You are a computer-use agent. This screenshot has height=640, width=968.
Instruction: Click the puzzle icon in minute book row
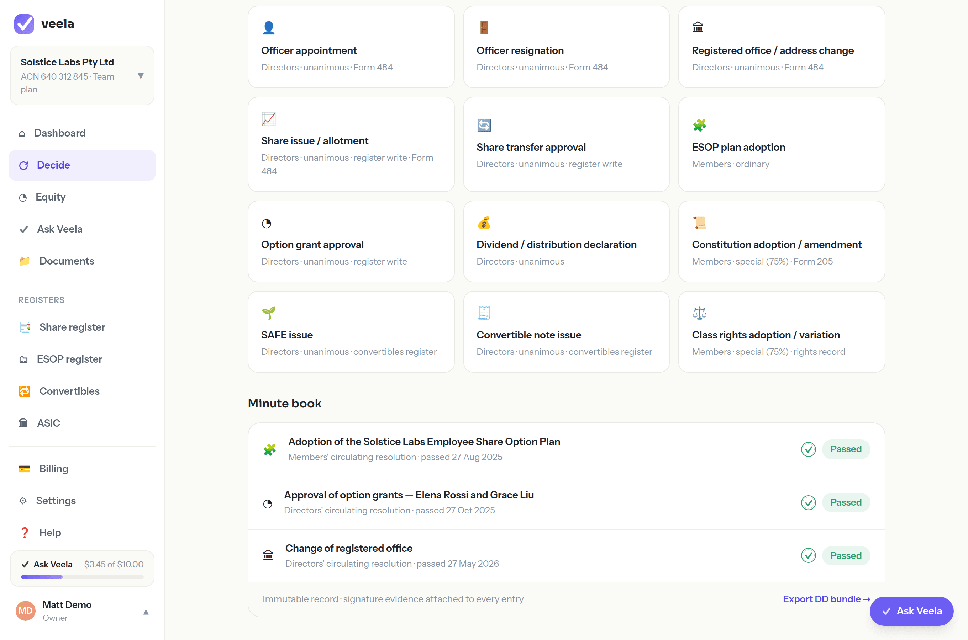(269, 450)
